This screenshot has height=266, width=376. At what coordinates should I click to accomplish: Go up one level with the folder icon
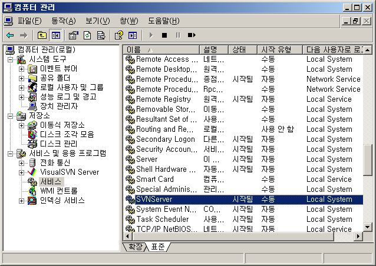click(42, 36)
